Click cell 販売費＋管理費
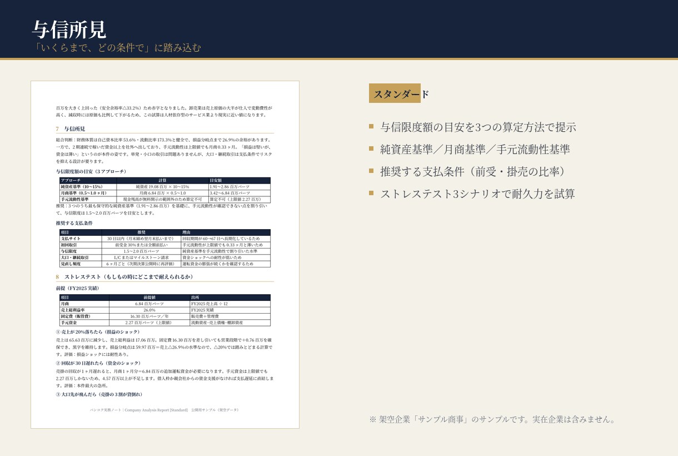678x456 pixels. click(x=230, y=316)
